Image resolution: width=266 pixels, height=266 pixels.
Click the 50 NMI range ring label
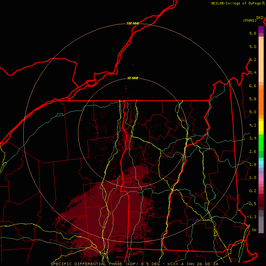point(133,78)
